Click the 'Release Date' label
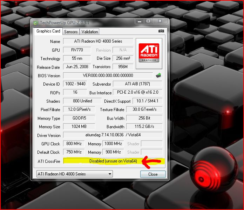 click(x=48, y=67)
